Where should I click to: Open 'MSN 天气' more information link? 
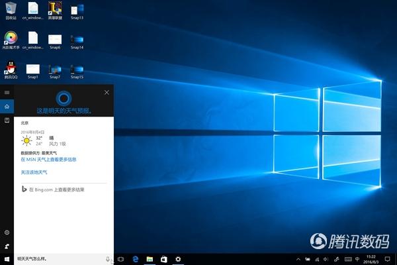pyautogui.click(x=48, y=160)
